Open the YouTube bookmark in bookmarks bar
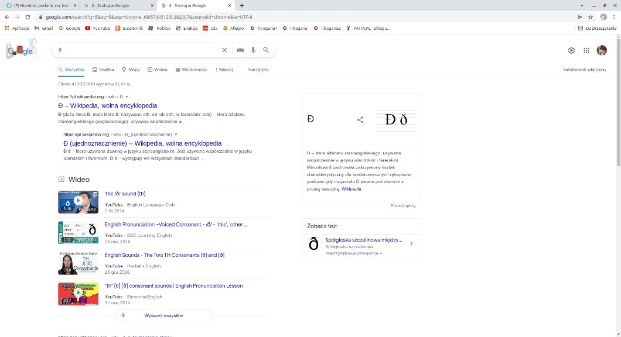The image size is (621, 337). point(97,28)
